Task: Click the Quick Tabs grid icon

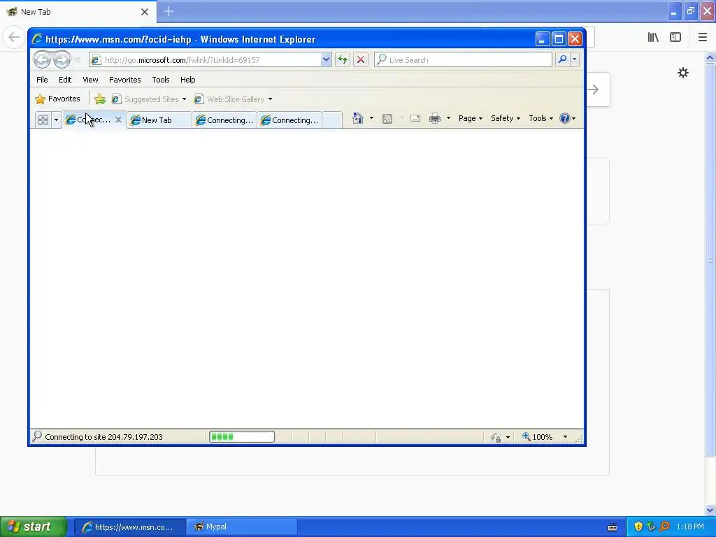Action: pyautogui.click(x=43, y=120)
